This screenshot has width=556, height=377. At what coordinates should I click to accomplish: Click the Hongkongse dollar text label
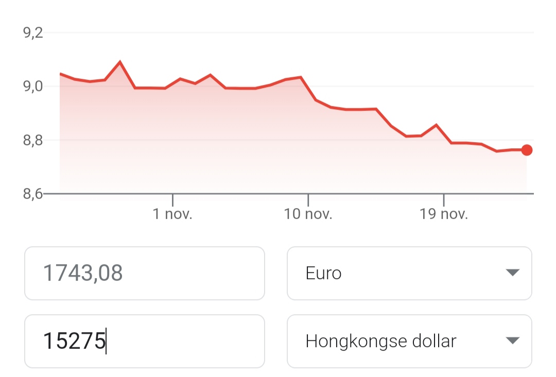pyautogui.click(x=381, y=341)
